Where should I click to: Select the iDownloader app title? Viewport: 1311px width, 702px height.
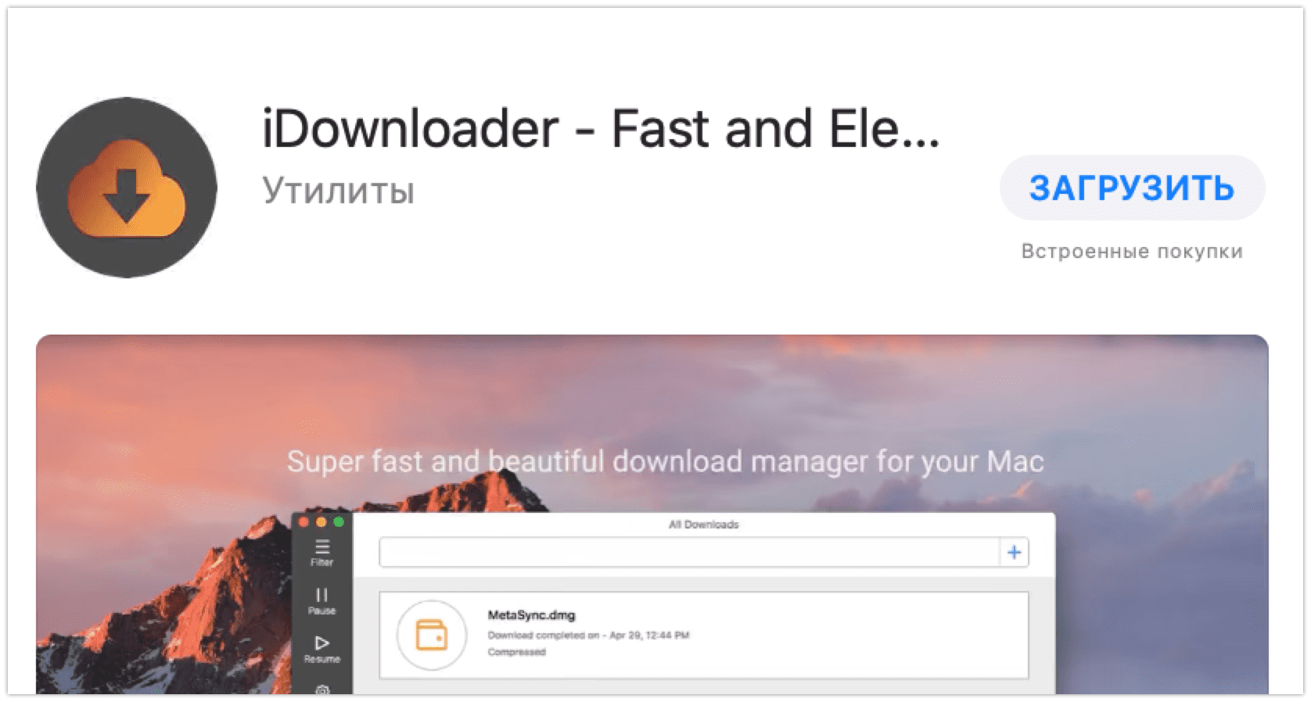pos(600,128)
